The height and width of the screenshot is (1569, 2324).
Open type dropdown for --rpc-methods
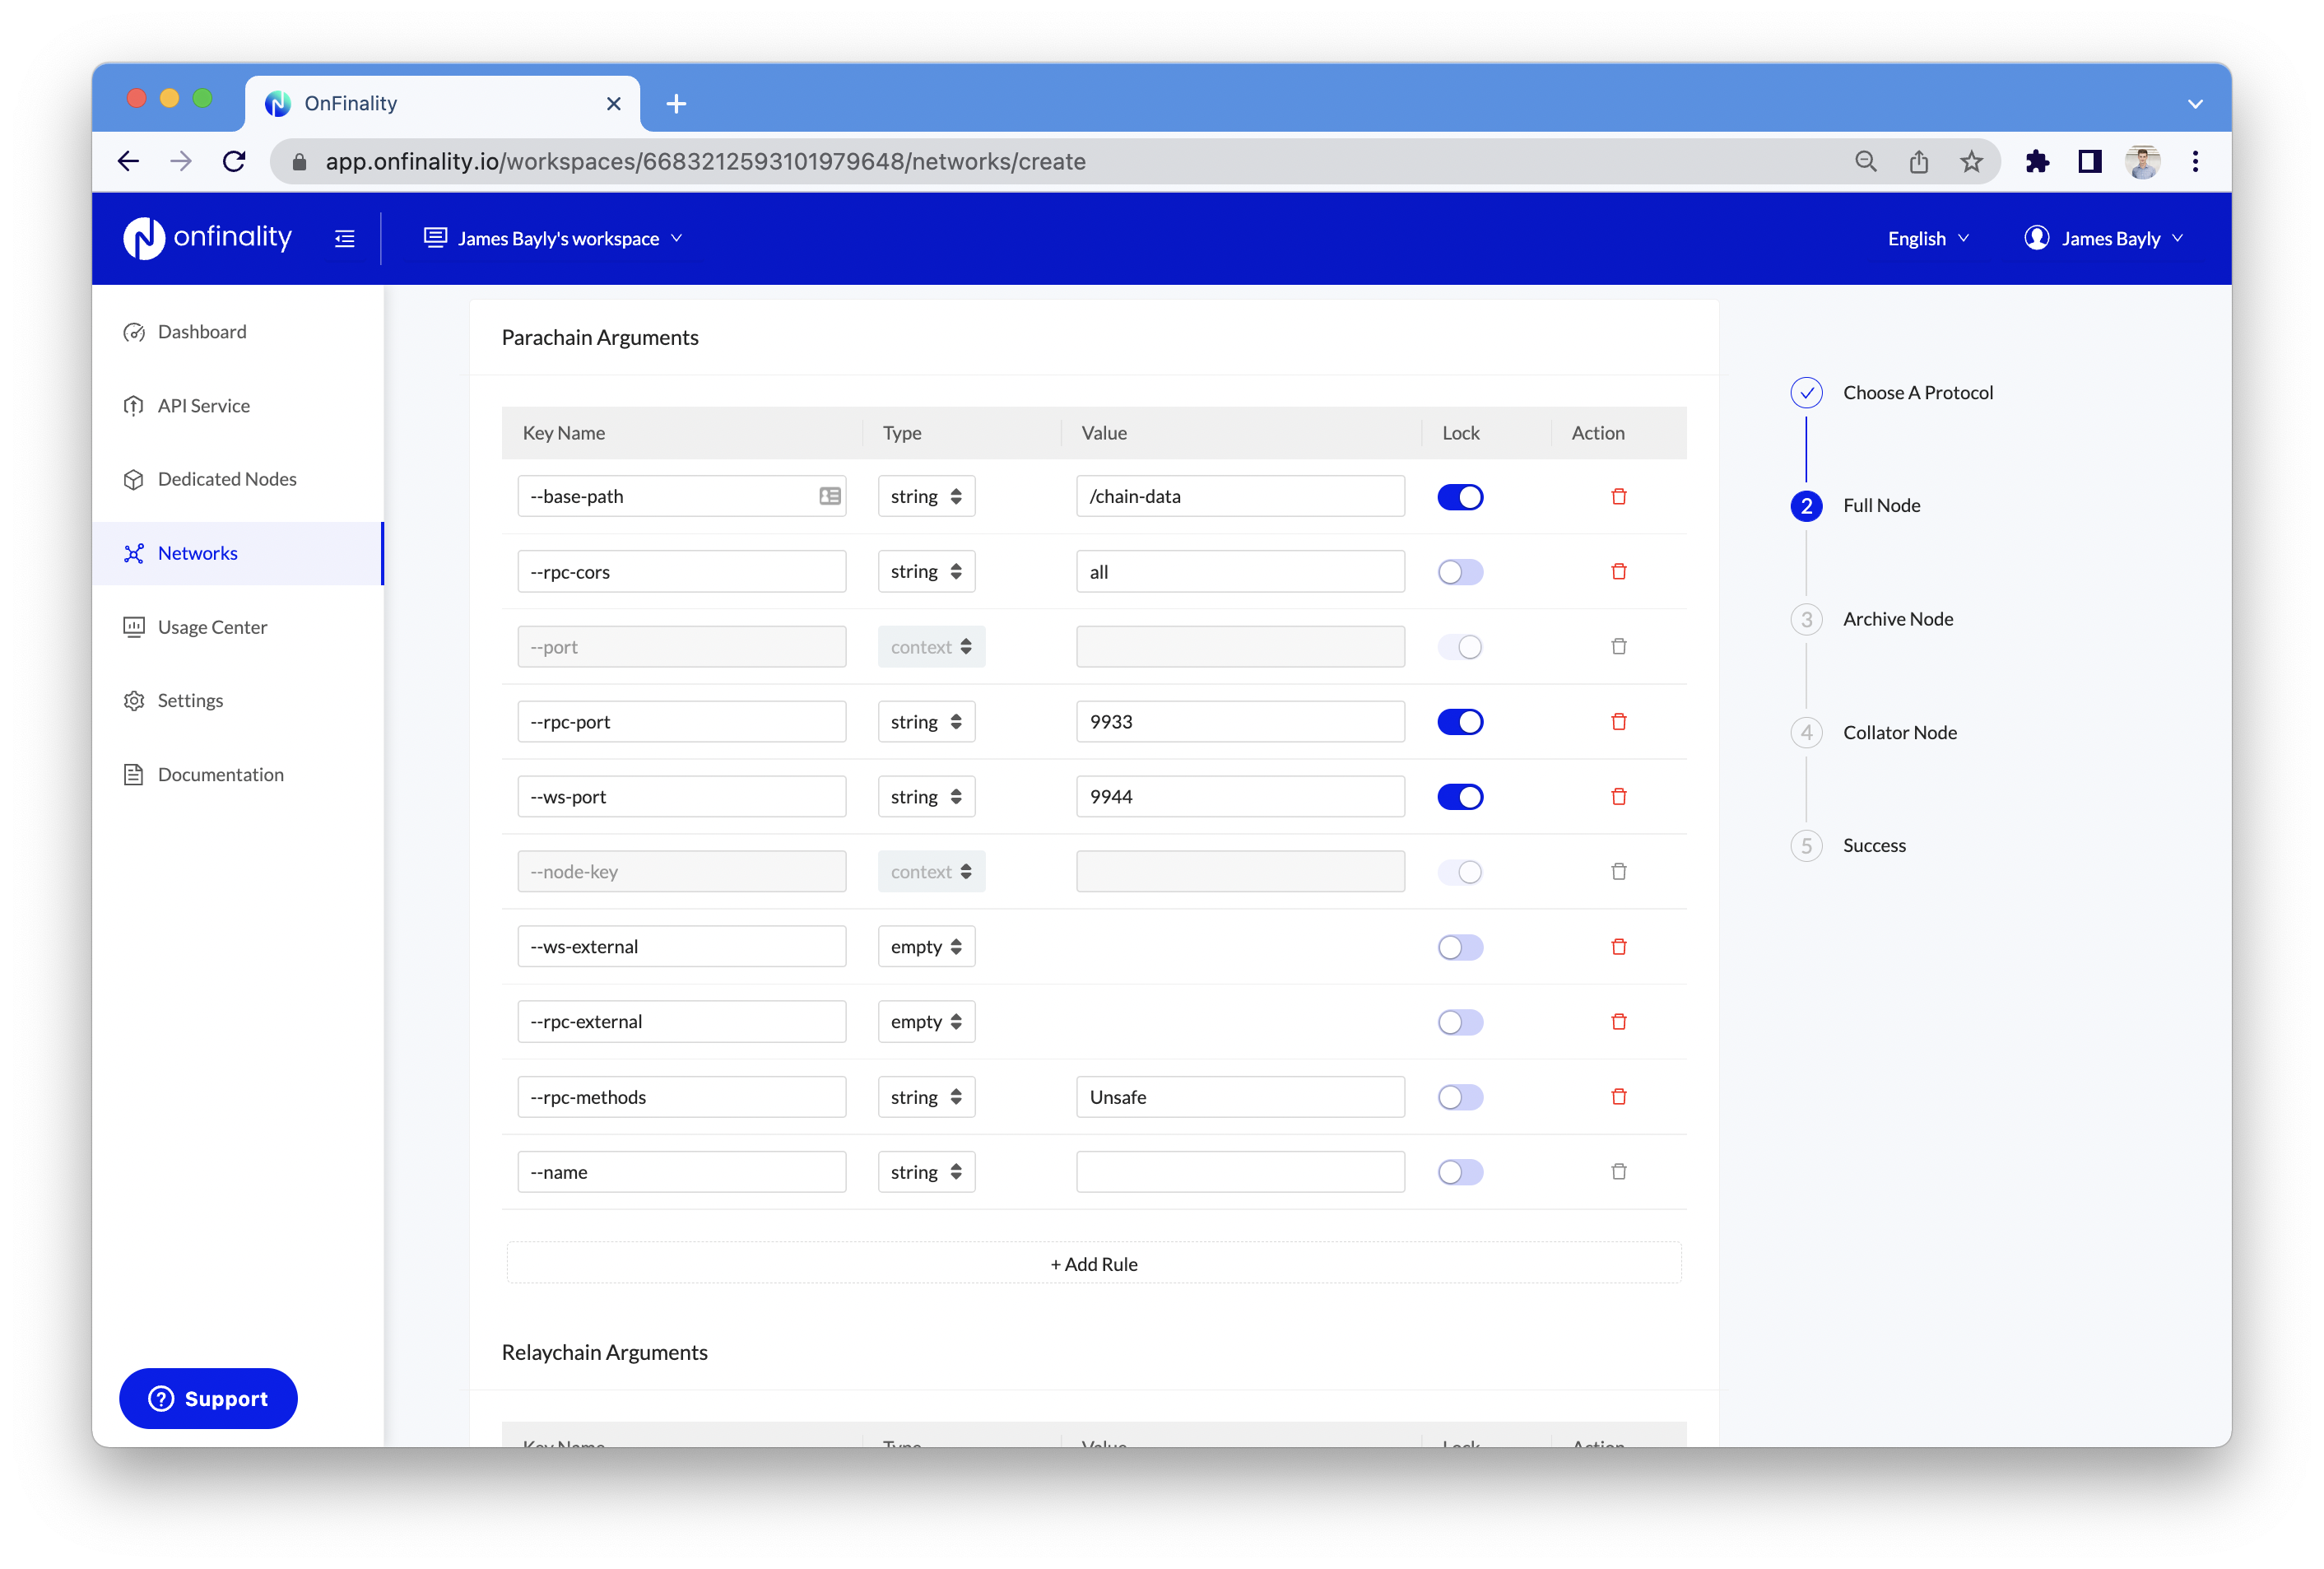click(925, 1097)
